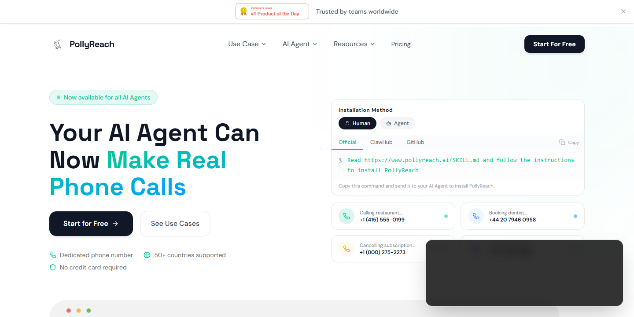This screenshot has height=317, width=634.
Task: Click the phone icon beside Dedicated phone number
Action: coord(53,255)
